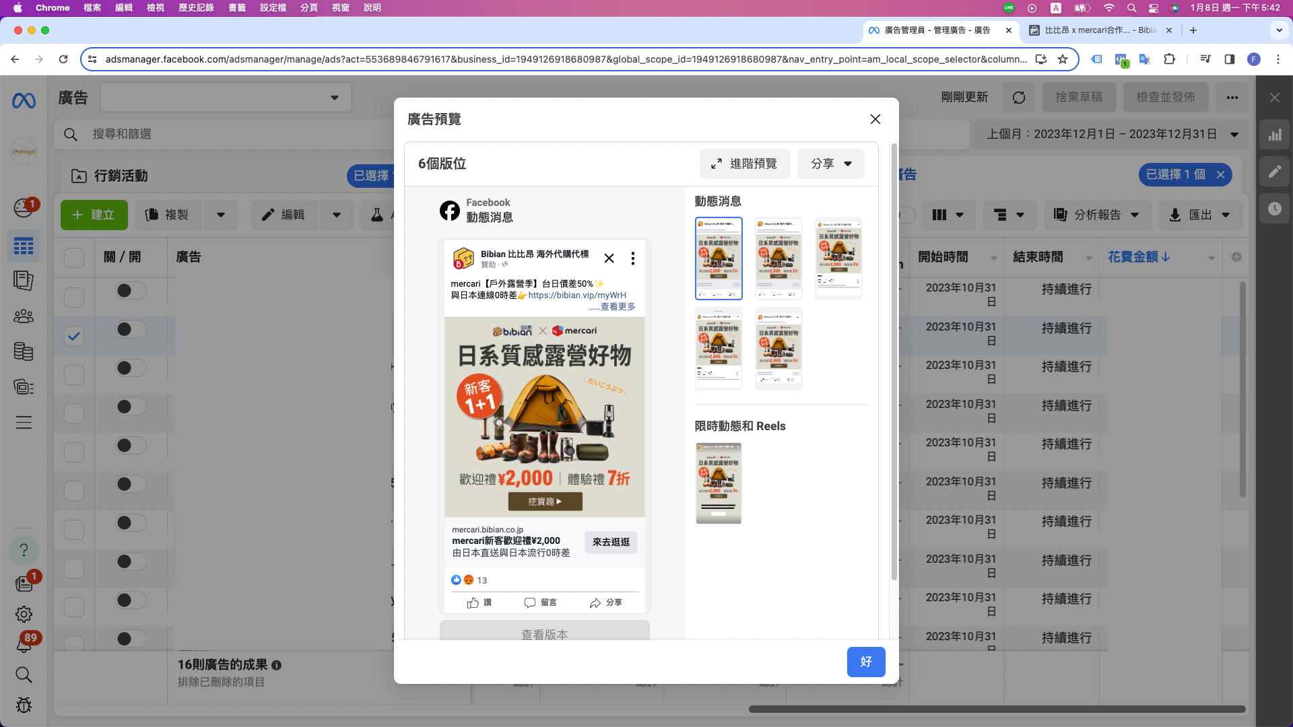Click the 好 confirm button

pos(866,662)
